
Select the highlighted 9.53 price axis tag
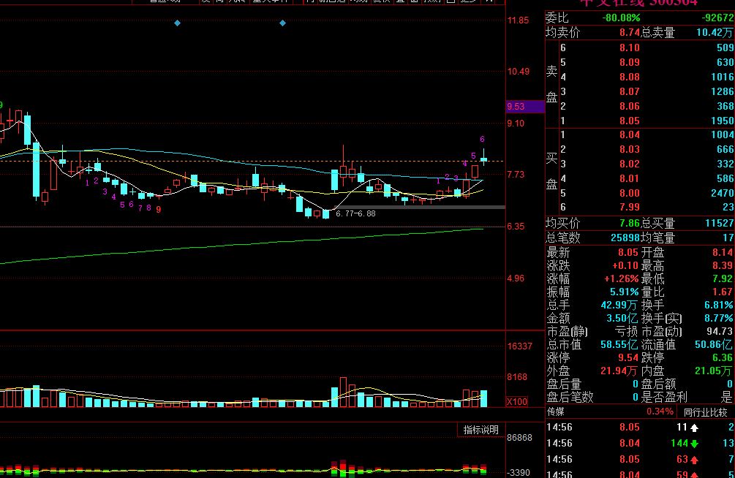[525, 107]
